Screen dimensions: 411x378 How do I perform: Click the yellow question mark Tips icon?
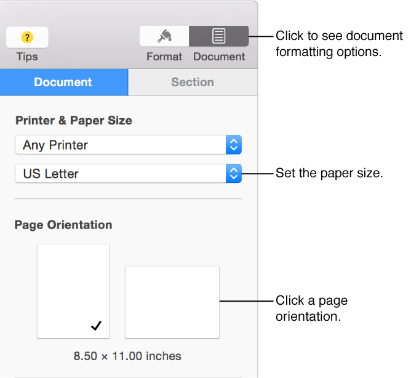click(x=27, y=38)
